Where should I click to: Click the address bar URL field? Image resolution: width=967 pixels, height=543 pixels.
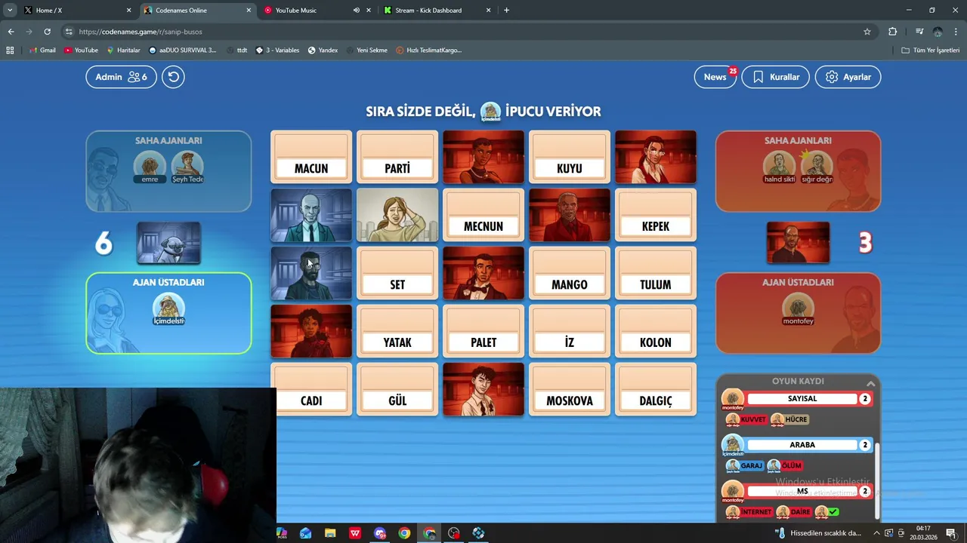point(468,32)
